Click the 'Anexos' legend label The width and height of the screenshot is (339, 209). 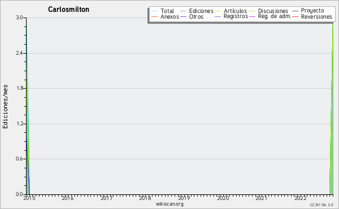169,16
